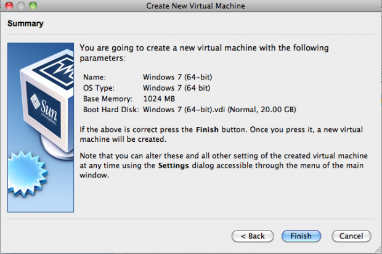Click the bold 'Settings' word in the note

(174, 165)
